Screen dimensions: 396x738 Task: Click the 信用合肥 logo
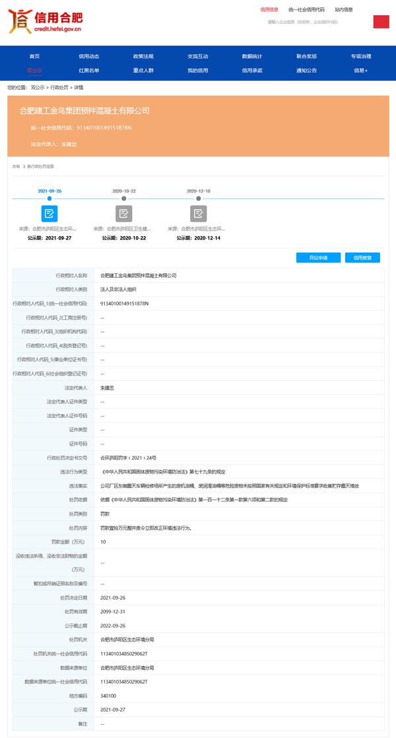(x=46, y=22)
